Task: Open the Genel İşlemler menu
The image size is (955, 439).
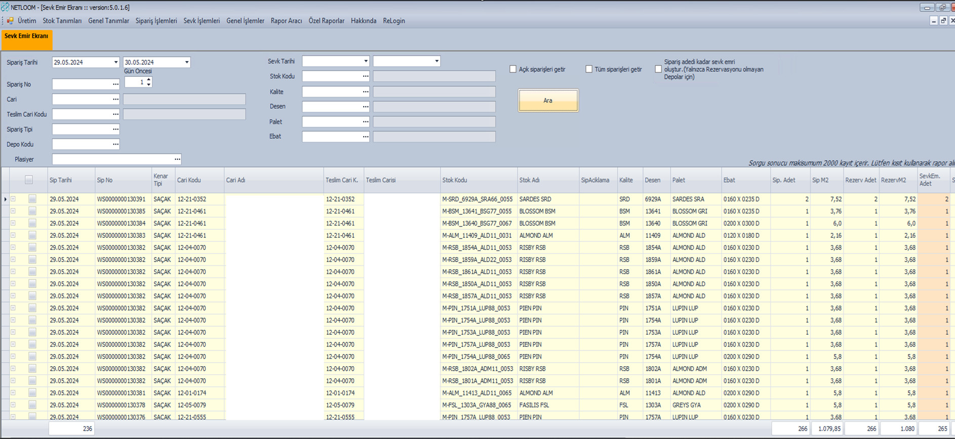Action: [245, 21]
